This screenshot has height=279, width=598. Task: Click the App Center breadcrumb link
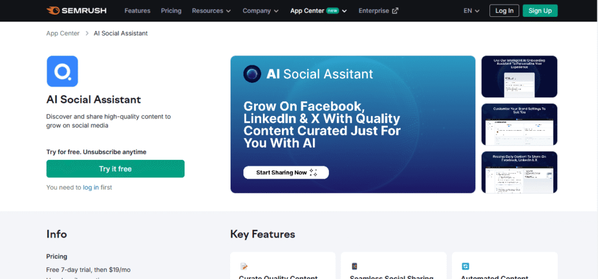62,33
